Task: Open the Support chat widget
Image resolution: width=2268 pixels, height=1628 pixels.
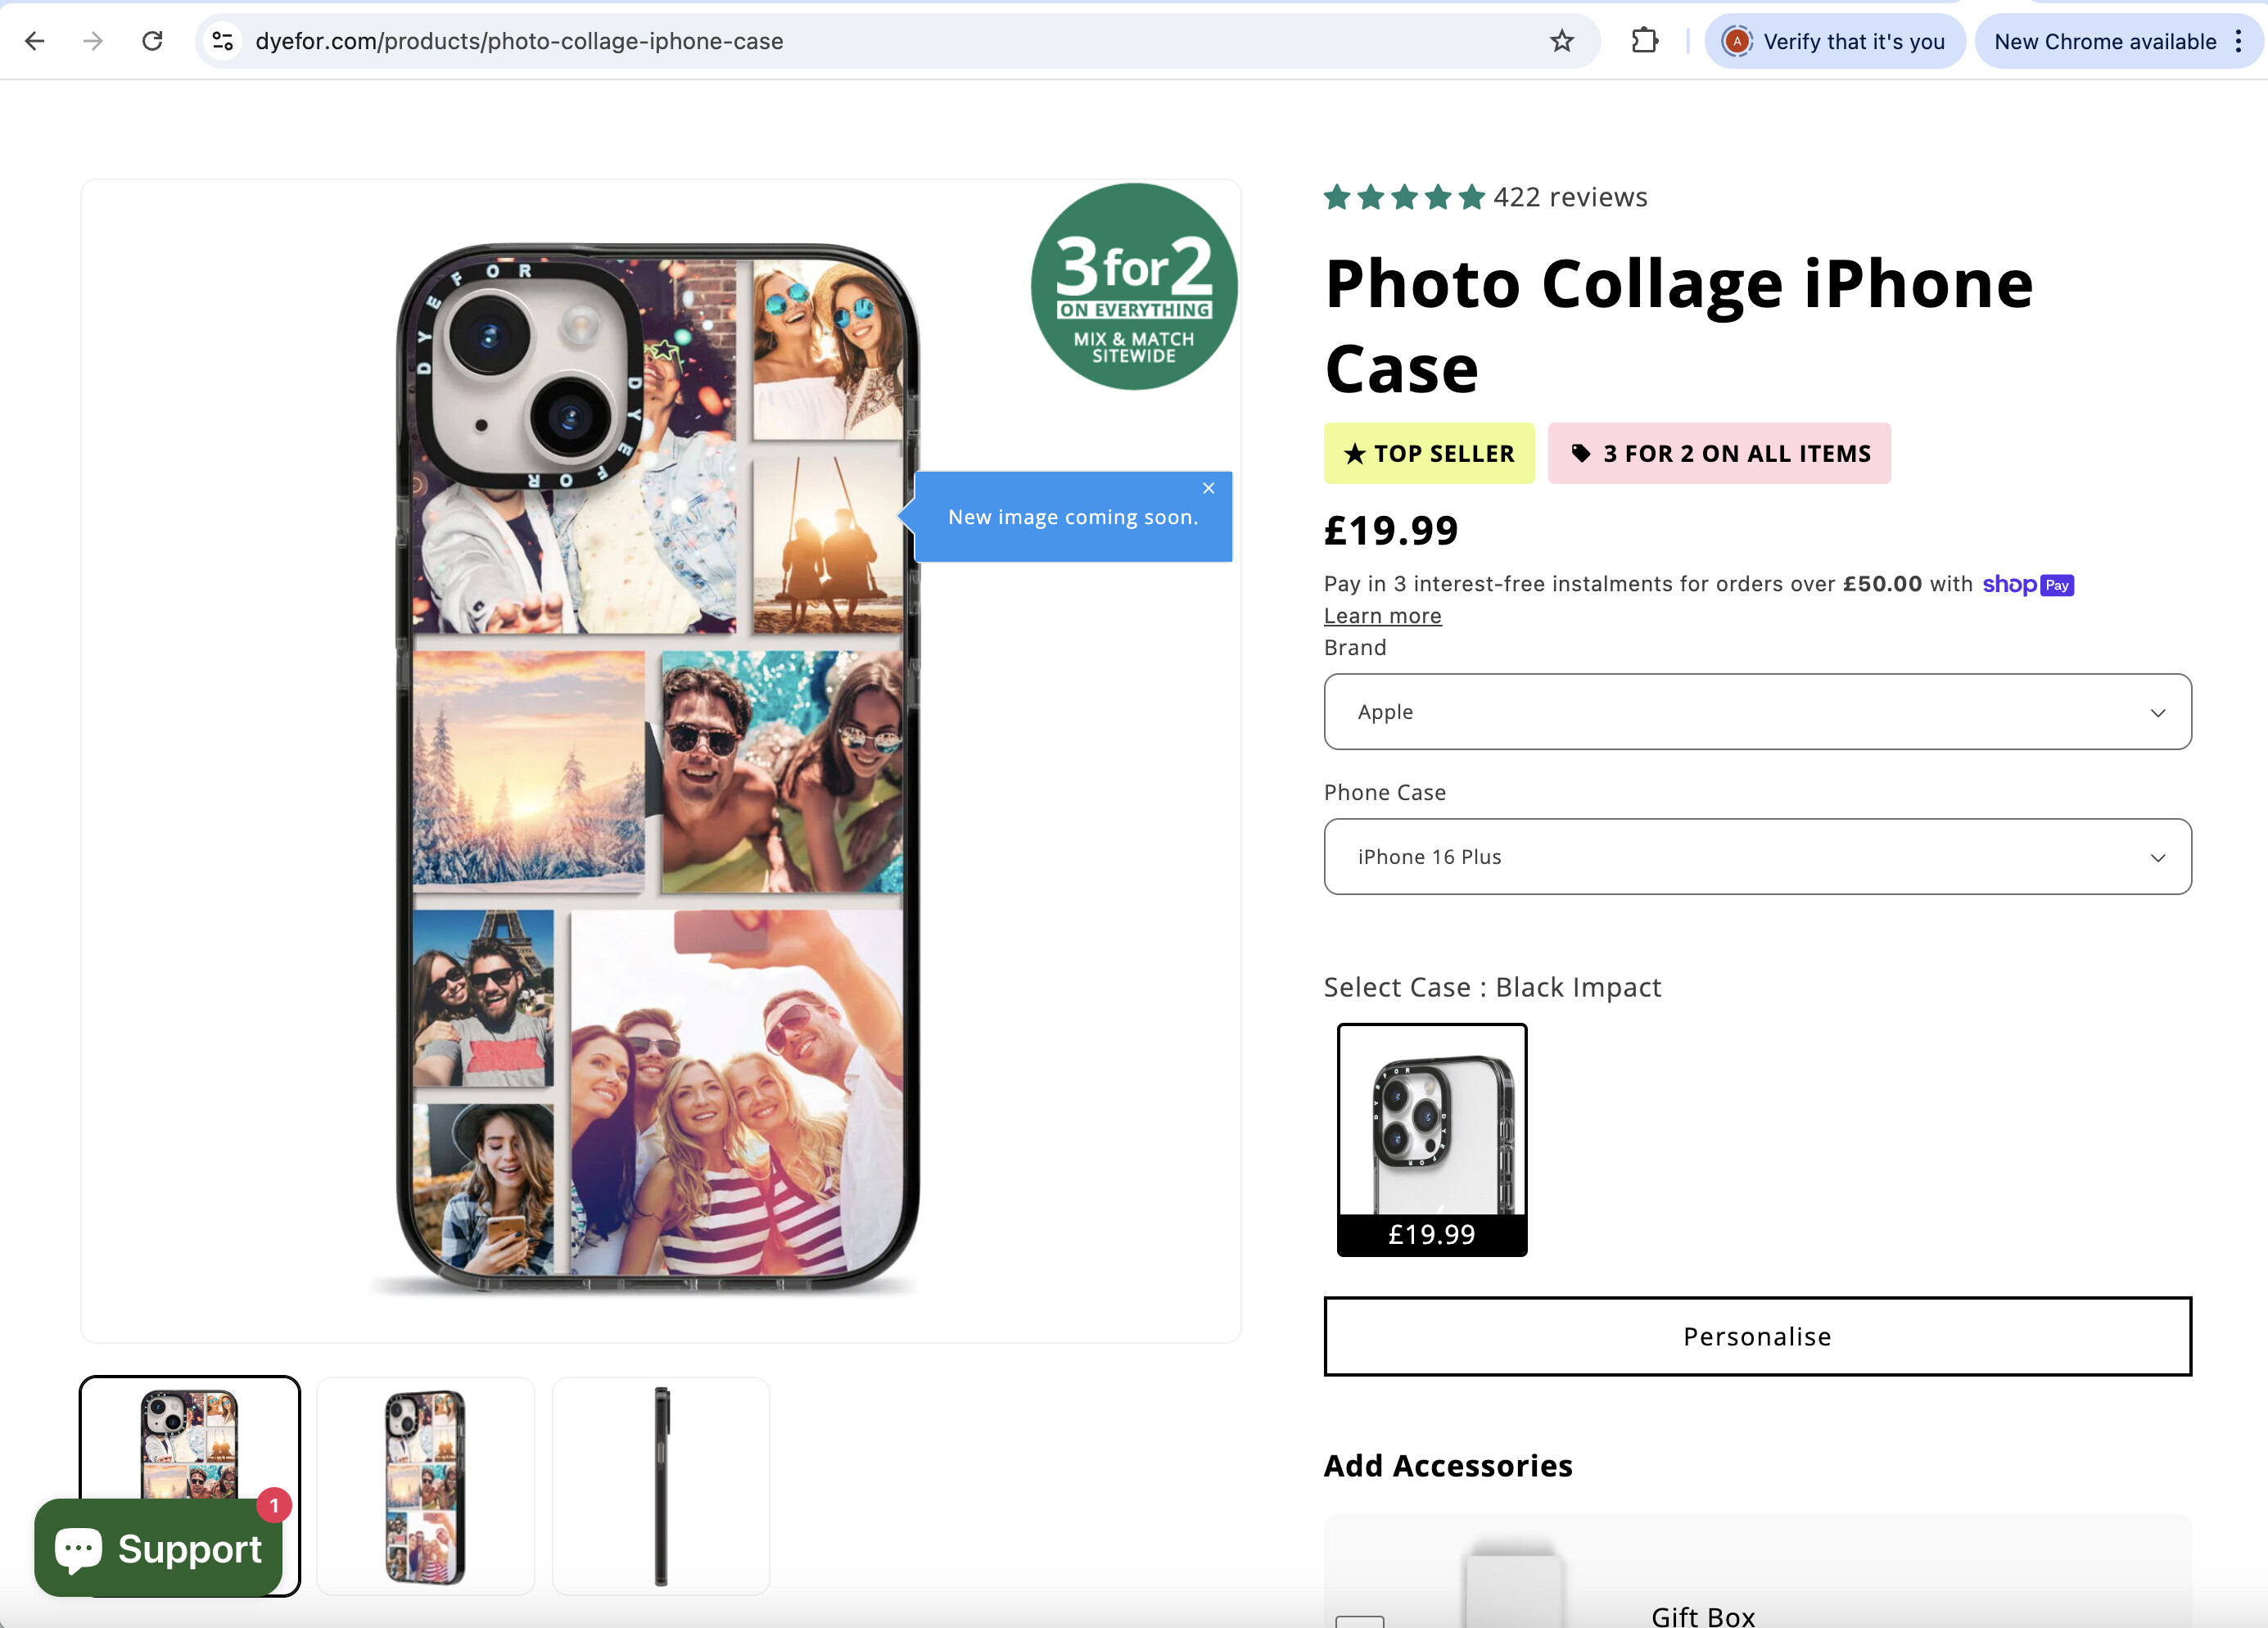Action: pyautogui.click(x=160, y=1547)
